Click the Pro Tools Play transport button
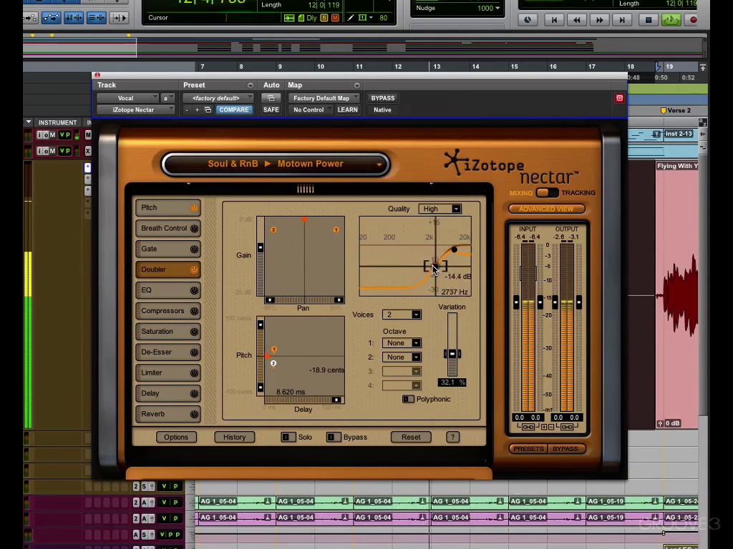 click(x=671, y=19)
